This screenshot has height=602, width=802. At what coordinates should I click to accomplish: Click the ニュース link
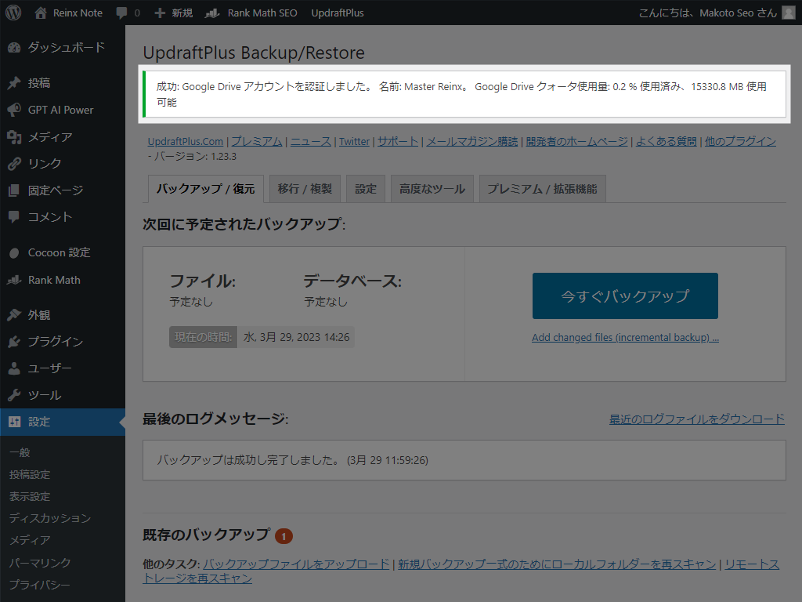click(x=311, y=141)
